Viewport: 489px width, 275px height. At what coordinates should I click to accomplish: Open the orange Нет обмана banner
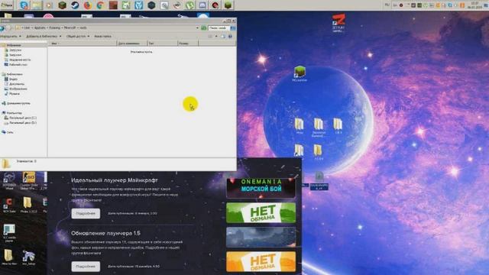tap(261, 261)
